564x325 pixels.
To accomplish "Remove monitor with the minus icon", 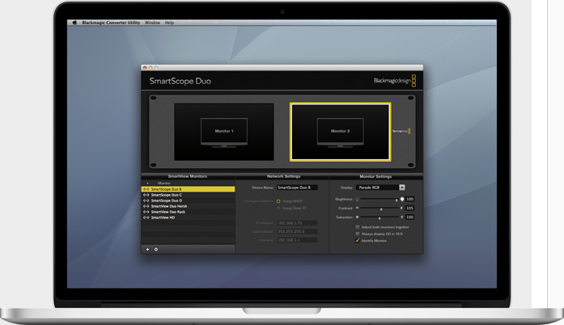I will [156, 249].
